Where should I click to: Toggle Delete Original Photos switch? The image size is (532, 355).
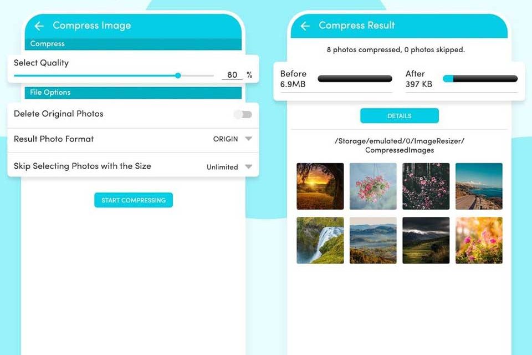pyautogui.click(x=243, y=114)
